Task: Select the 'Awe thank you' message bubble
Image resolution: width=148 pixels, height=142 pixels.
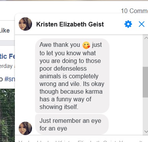Action: 72,76
